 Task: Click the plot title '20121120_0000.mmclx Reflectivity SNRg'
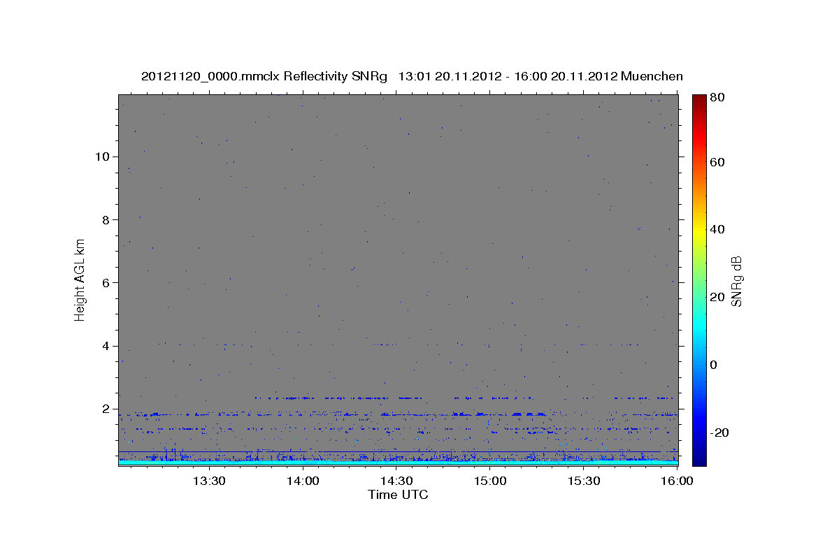coord(264,76)
